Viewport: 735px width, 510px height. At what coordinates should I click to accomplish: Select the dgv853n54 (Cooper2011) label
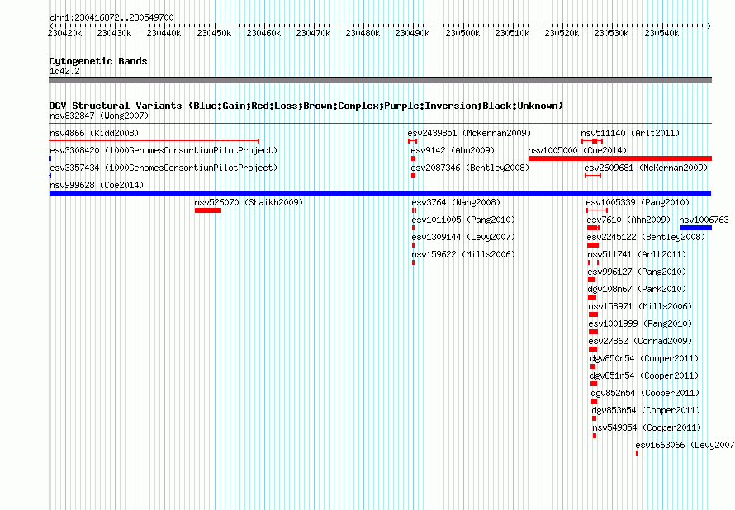647,410
